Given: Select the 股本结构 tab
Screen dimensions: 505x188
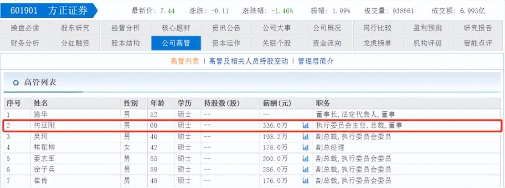Looking at the screenshot, I should (x=126, y=43).
